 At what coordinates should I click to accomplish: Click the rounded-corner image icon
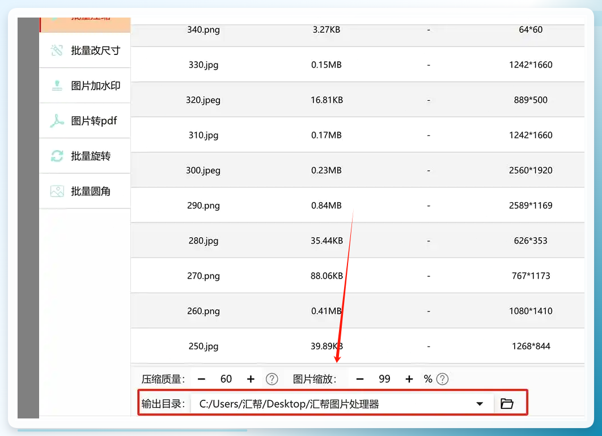click(57, 191)
